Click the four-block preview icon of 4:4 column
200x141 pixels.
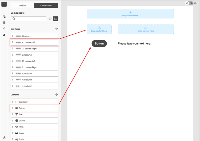18,80
